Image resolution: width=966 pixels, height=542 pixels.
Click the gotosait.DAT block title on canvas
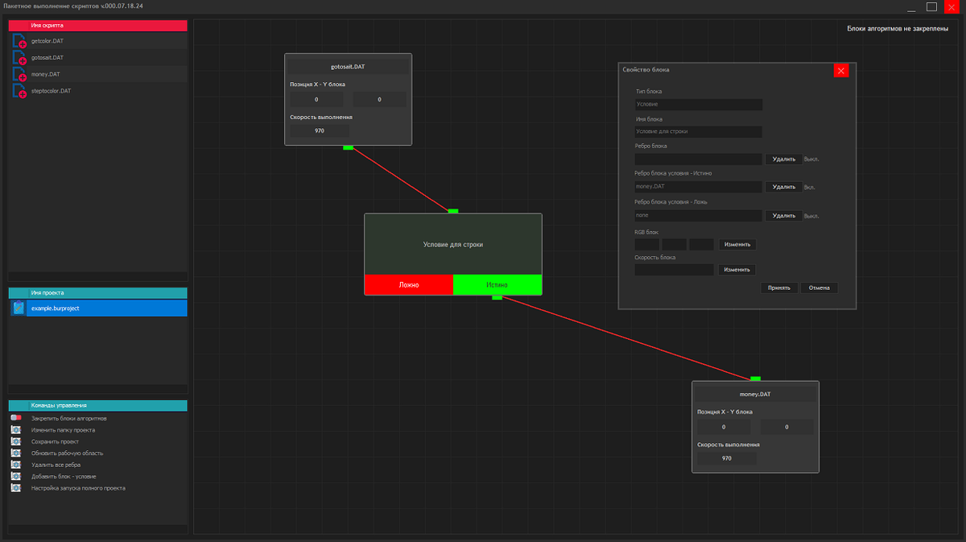click(348, 66)
